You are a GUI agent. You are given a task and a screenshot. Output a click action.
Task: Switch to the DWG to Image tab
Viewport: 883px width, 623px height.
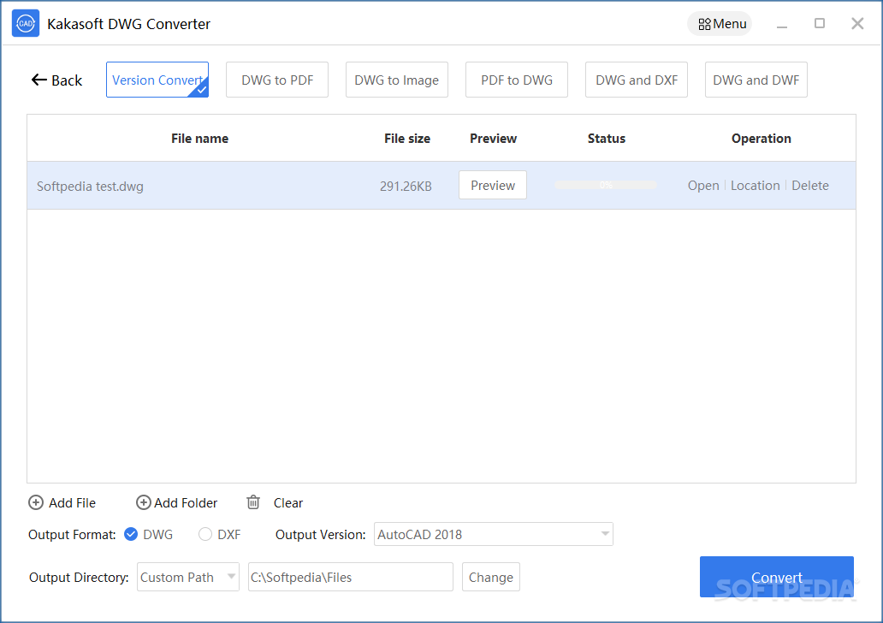tap(396, 80)
